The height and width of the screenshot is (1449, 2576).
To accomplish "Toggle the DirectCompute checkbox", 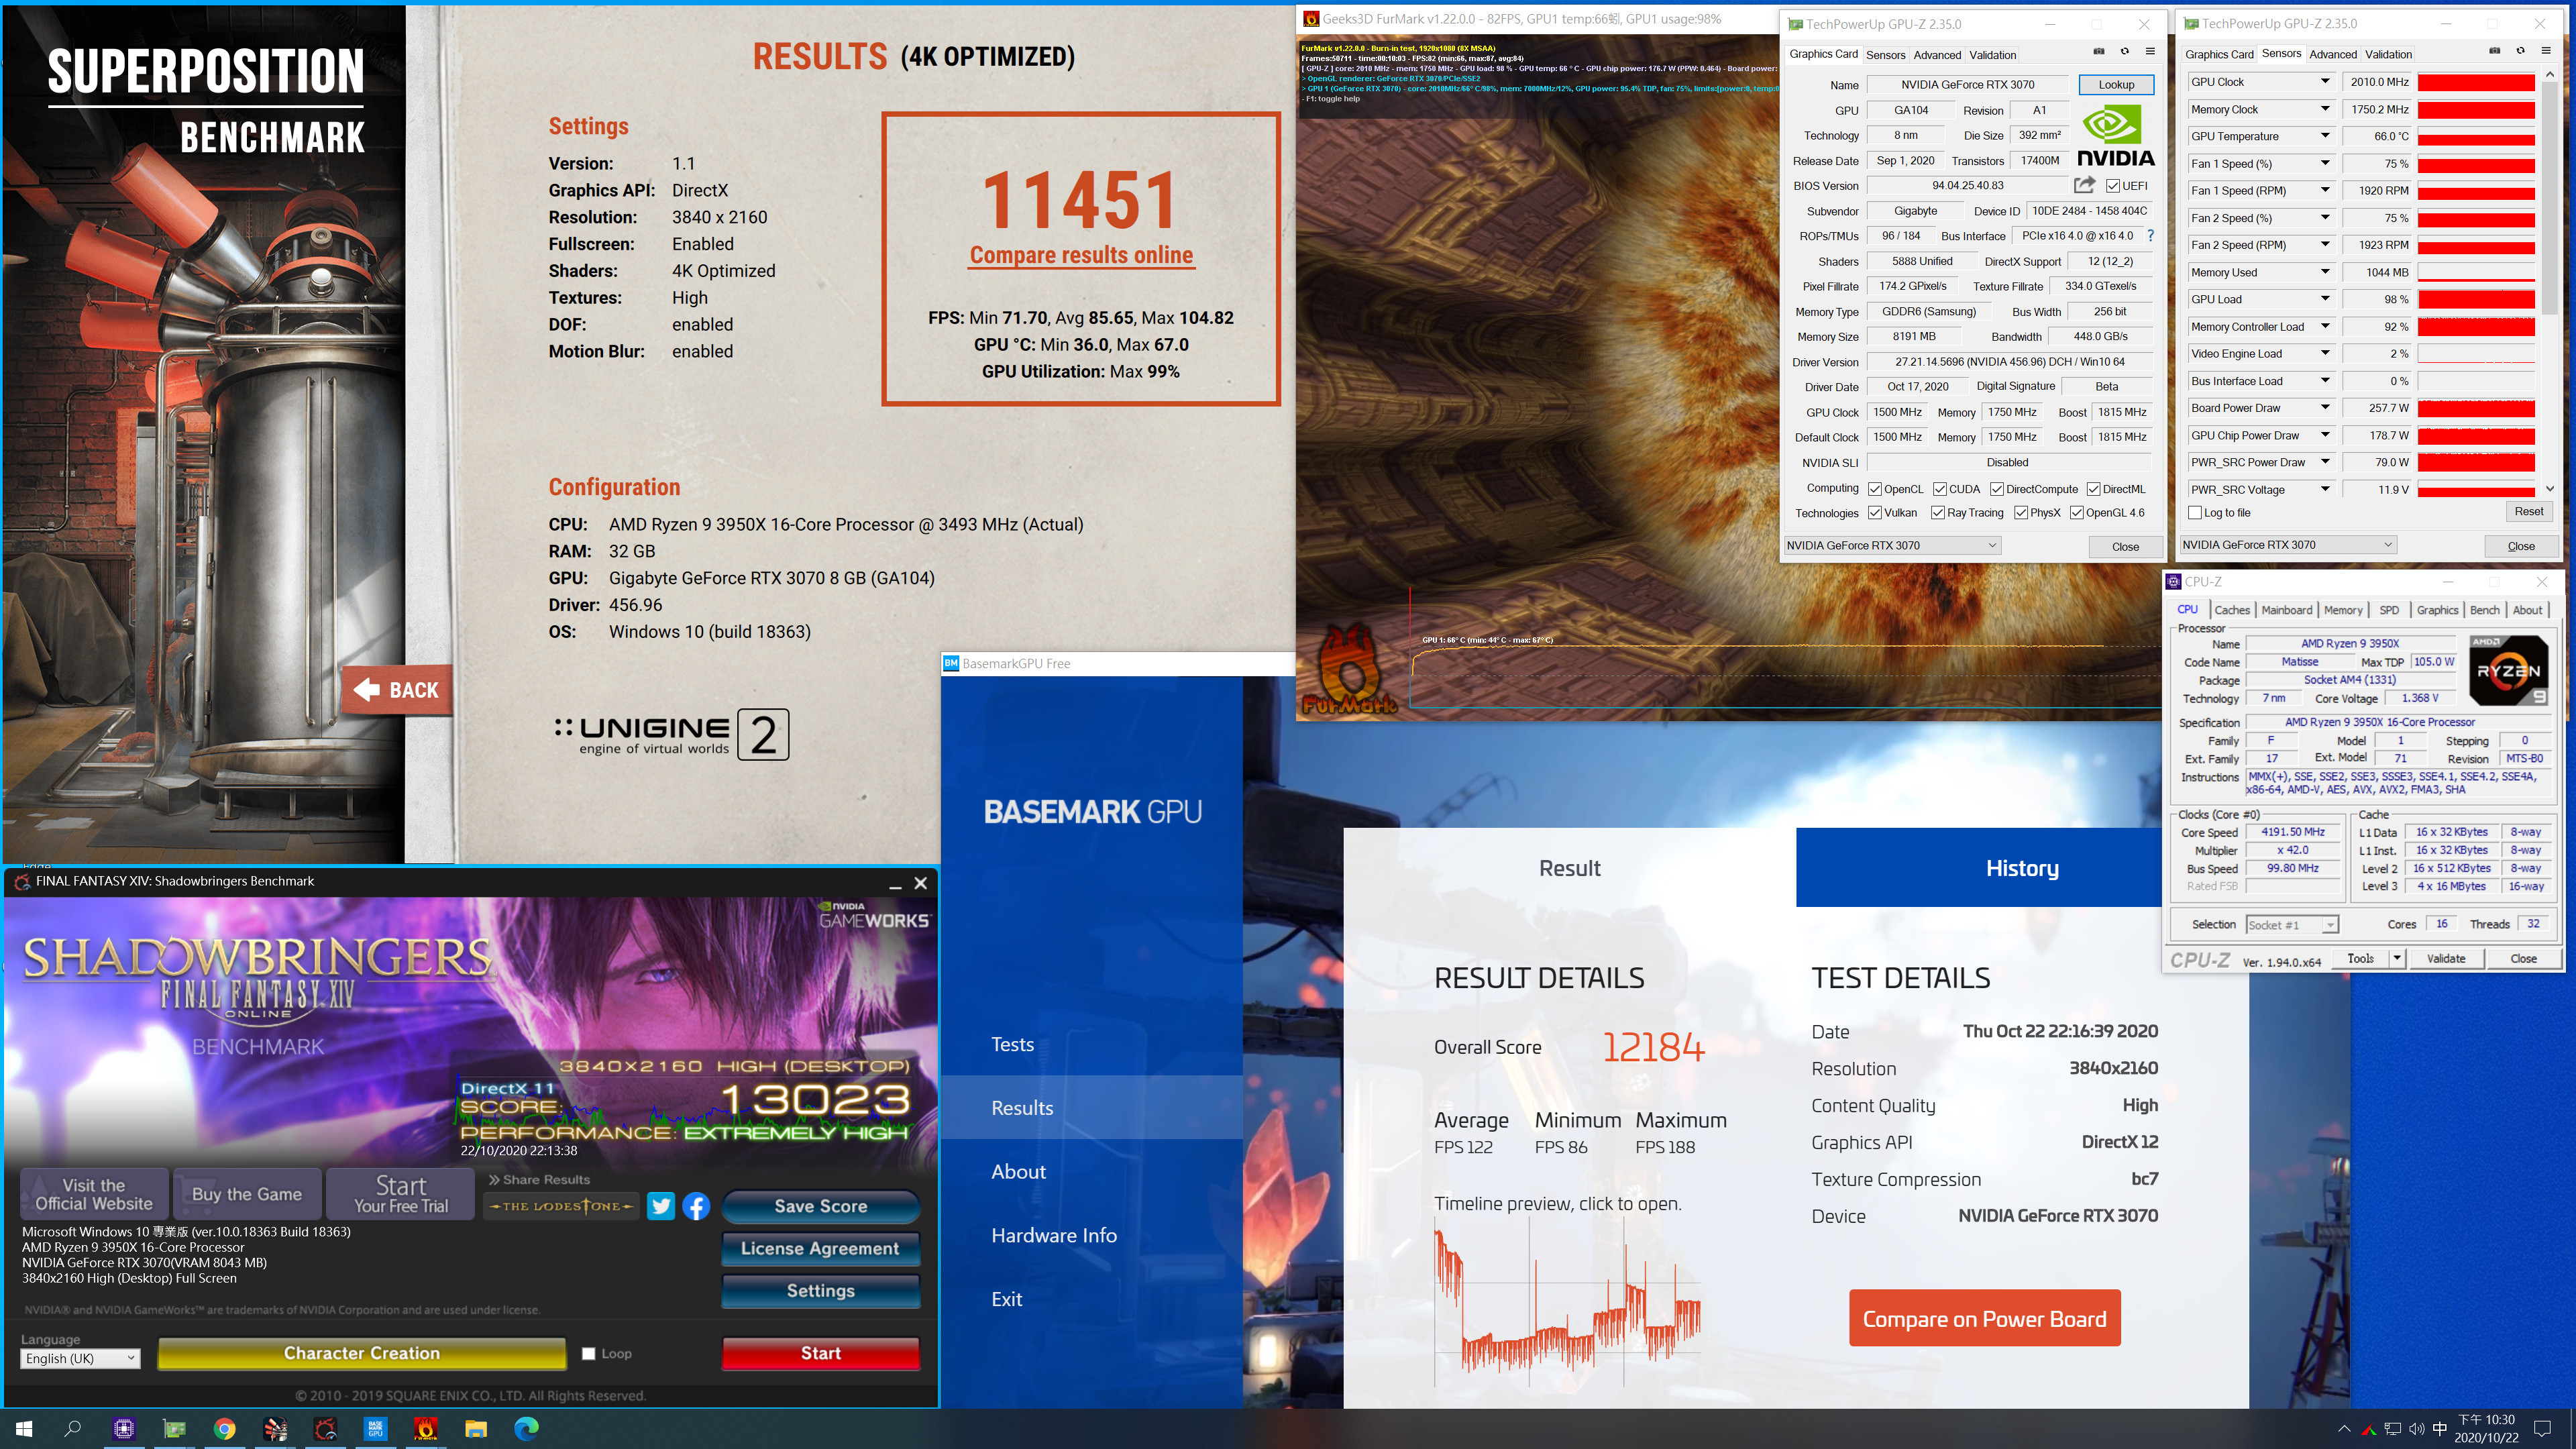I will tap(1997, 489).
